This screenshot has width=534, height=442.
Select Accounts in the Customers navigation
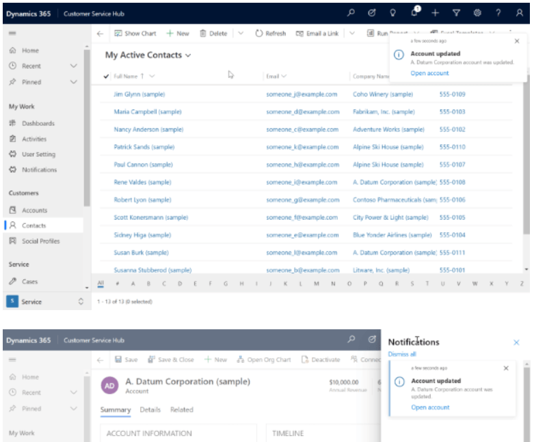click(34, 210)
